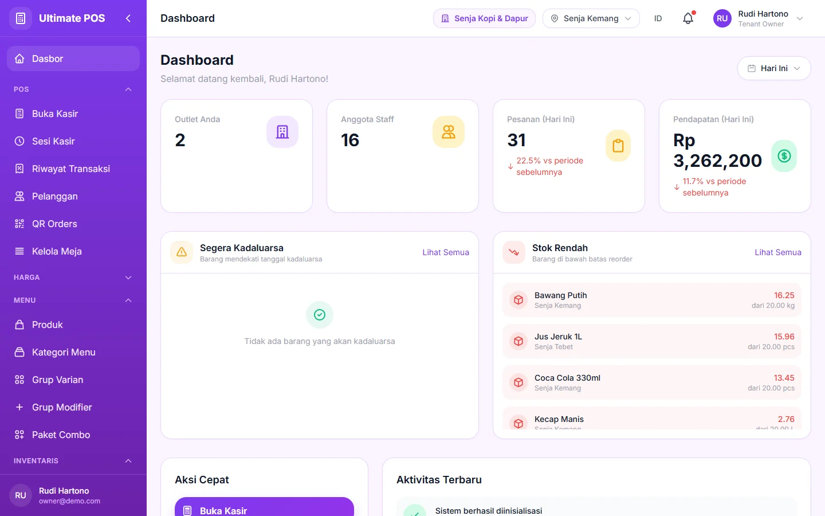Viewport: 825px width, 516px height.
Task: Click Lihat Semua for Stok Rendah
Action: pyautogui.click(x=778, y=252)
